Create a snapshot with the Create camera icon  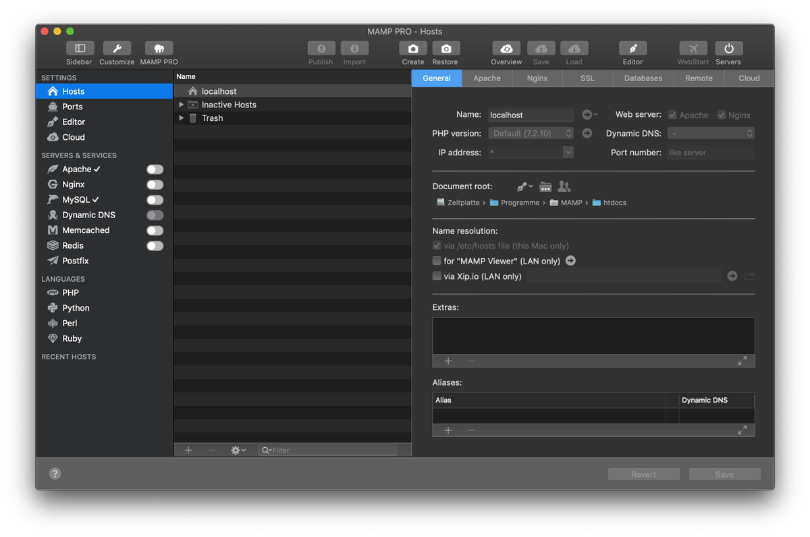click(x=413, y=49)
